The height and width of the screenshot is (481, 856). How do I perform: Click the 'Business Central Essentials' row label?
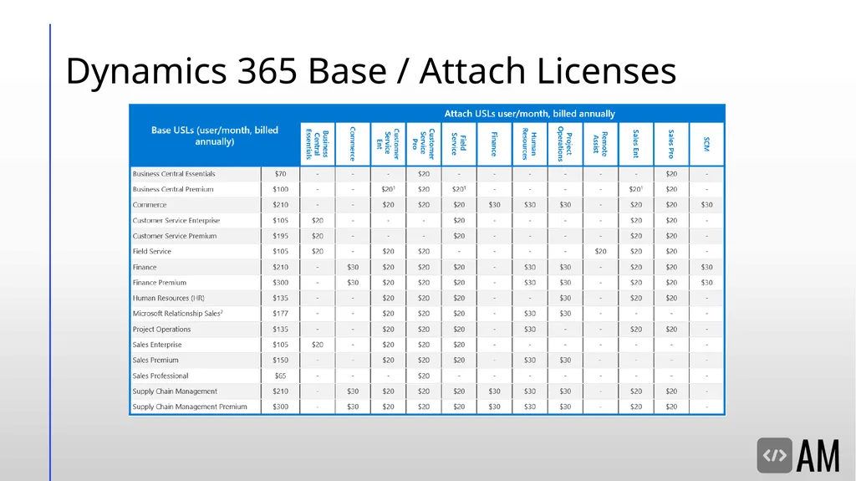tap(174, 174)
